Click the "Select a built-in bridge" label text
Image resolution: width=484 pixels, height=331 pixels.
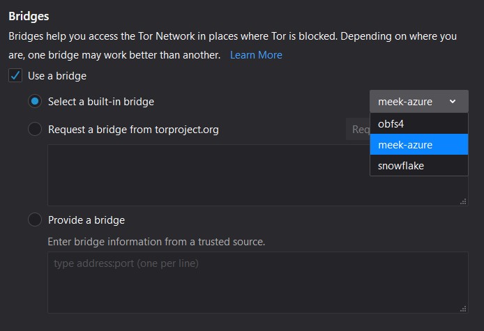click(x=101, y=102)
